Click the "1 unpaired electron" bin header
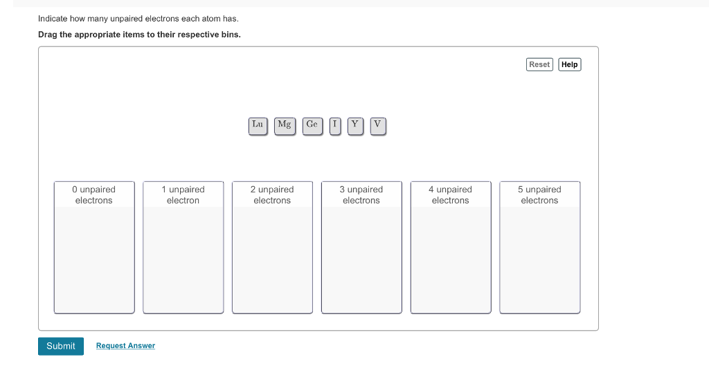 [183, 194]
